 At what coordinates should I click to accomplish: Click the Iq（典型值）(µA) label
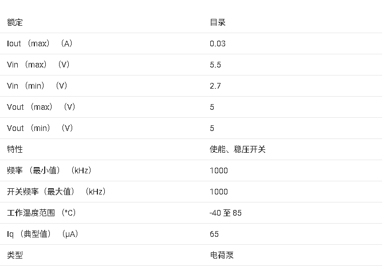coord(42,234)
